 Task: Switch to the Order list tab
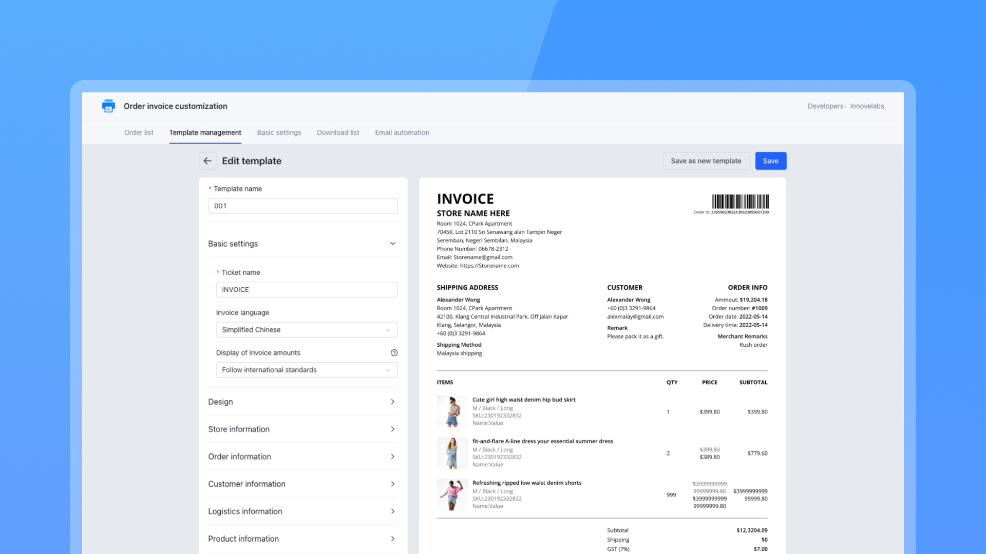pos(139,132)
